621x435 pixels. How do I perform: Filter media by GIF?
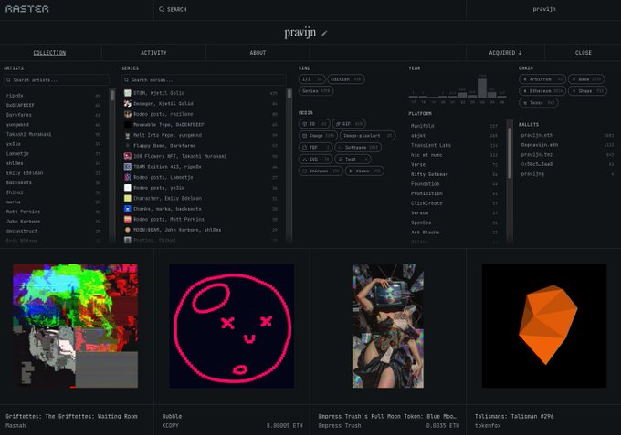click(349, 124)
